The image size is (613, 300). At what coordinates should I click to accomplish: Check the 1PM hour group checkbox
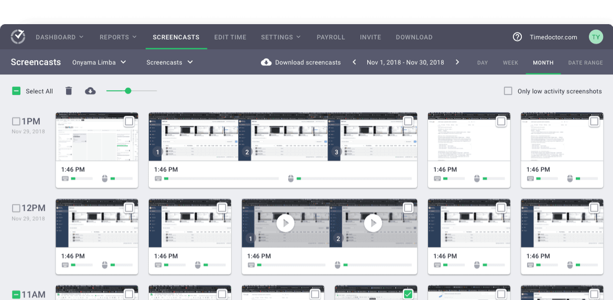16,122
